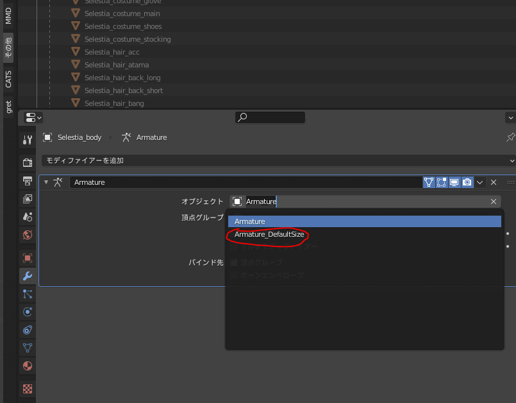
Task: Select Selestia_costume_main in the outliner
Action: [x=122, y=13]
